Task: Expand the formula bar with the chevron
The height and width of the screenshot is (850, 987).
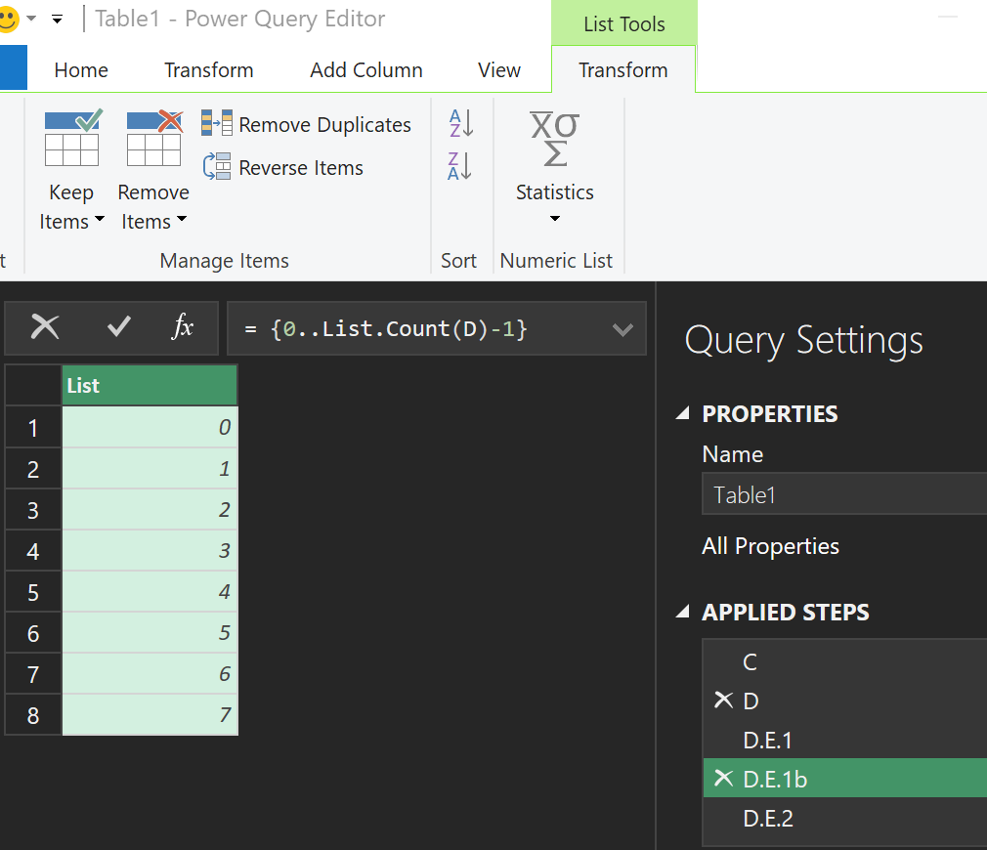Action: pyautogui.click(x=622, y=329)
